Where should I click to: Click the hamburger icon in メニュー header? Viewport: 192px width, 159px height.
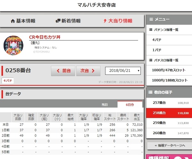coord(151,19)
